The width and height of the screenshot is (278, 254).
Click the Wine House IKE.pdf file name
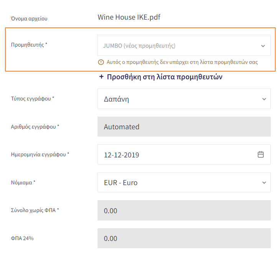(129, 17)
